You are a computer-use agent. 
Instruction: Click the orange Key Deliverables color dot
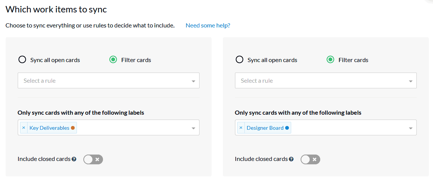(73, 128)
